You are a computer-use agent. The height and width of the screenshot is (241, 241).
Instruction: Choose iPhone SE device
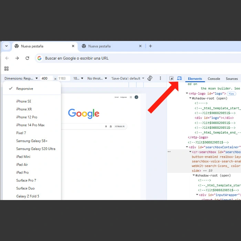coord(32,101)
